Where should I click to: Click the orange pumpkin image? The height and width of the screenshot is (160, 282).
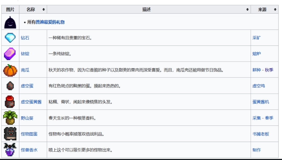click(x=10, y=70)
